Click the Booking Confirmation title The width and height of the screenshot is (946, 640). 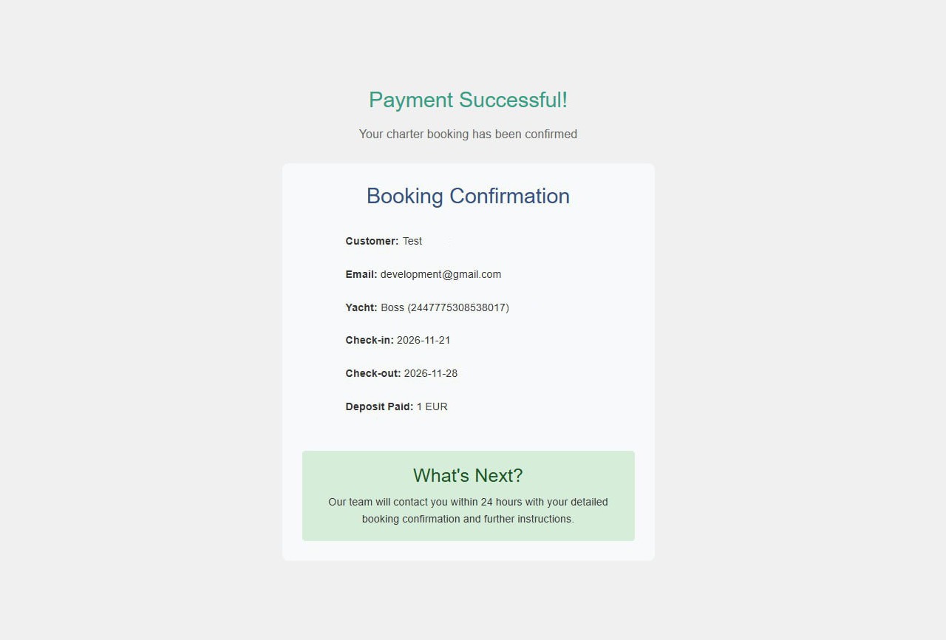pyautogui.click(x=468, y=196)
